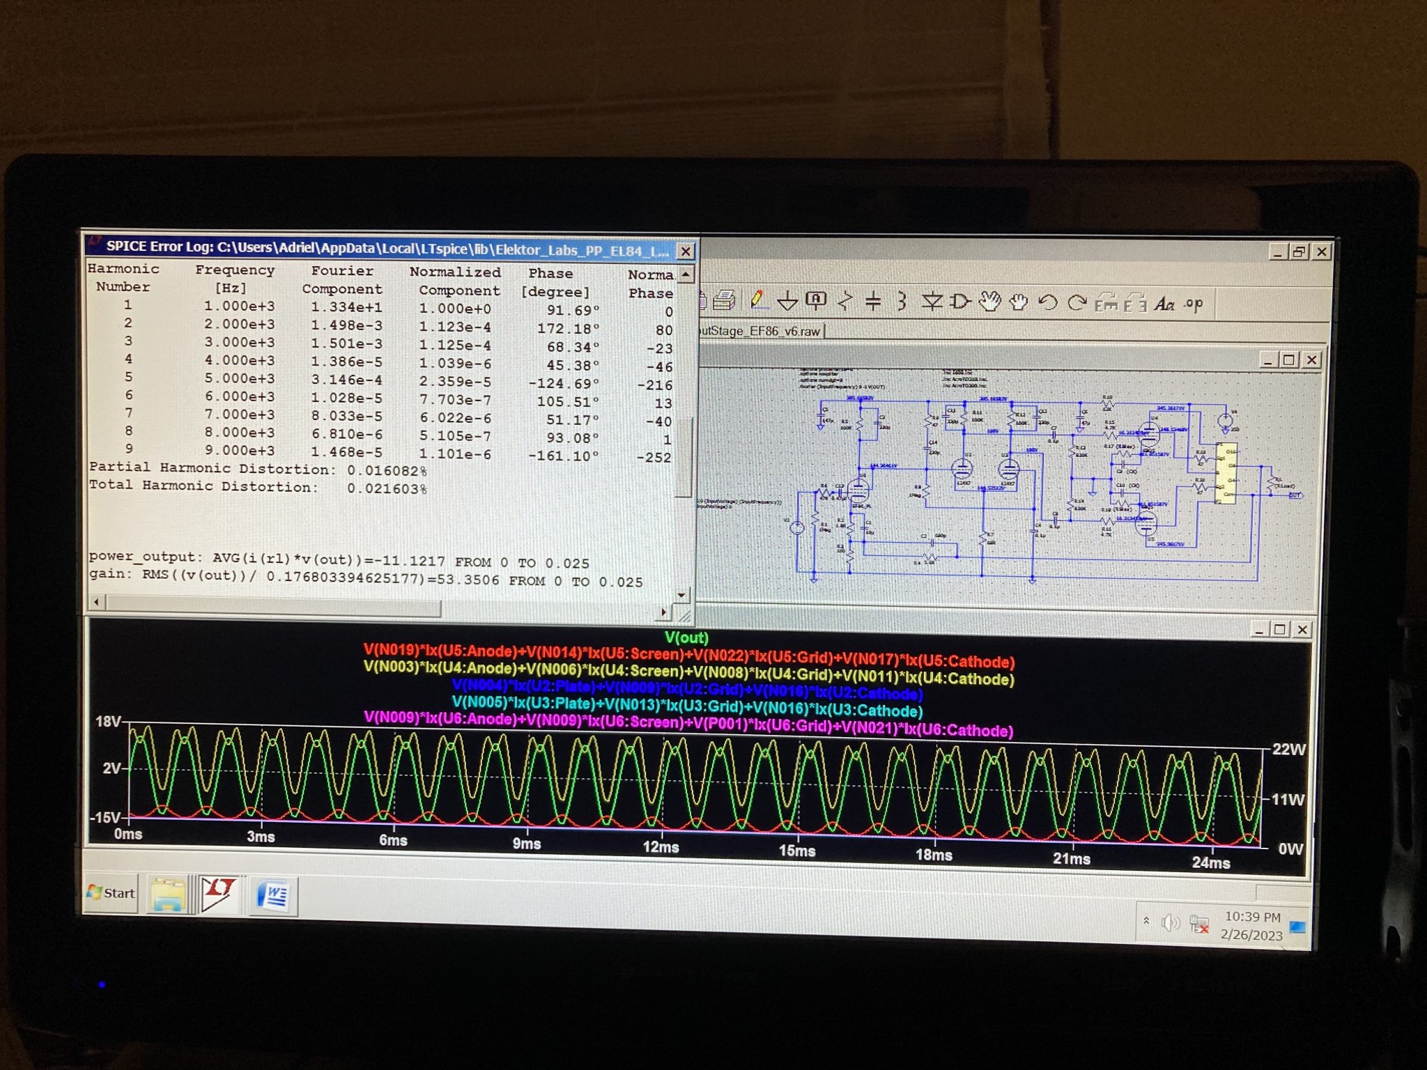This screenshot has width=1427, height=1070.
Task: Click the Mirror component icon
Action: (x=1135, y=303)
